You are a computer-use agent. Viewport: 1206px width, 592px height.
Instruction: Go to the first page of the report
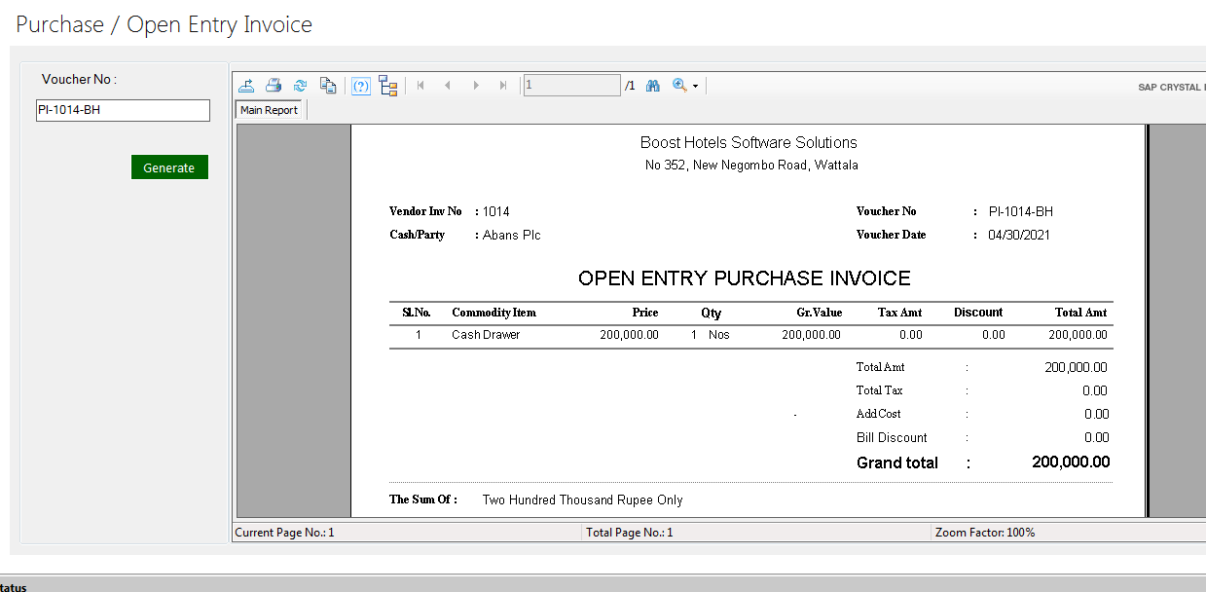point(420,86)
